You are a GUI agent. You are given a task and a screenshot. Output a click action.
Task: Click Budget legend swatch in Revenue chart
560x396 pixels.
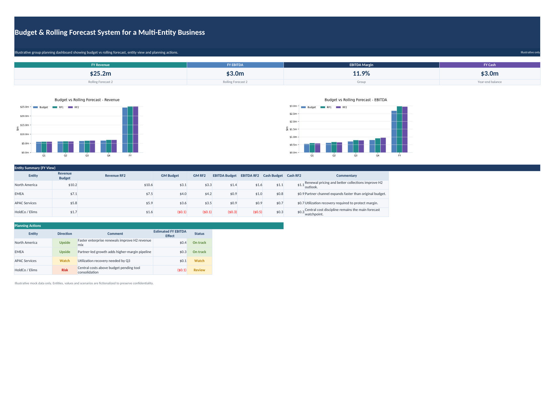coord(35,107)
